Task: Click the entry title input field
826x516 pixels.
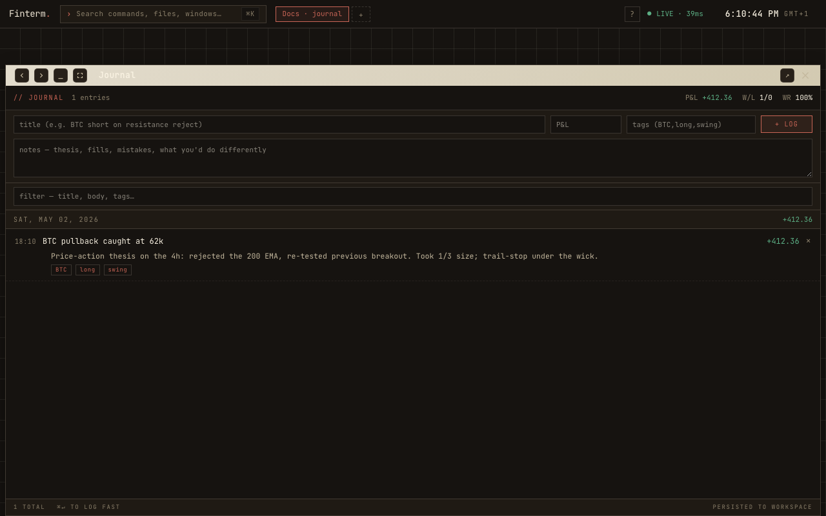Action: [279, 124]
